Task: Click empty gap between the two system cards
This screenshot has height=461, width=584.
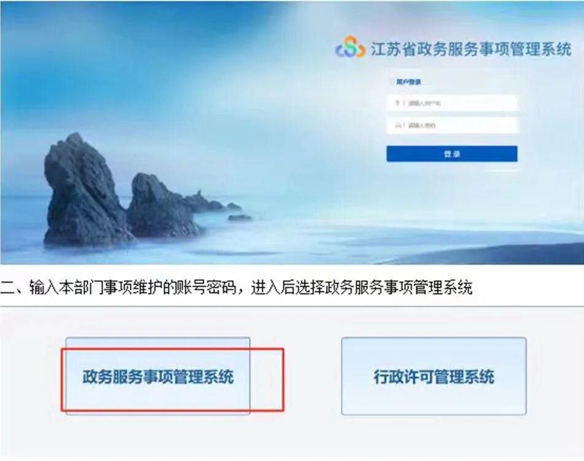Action: 296,376
